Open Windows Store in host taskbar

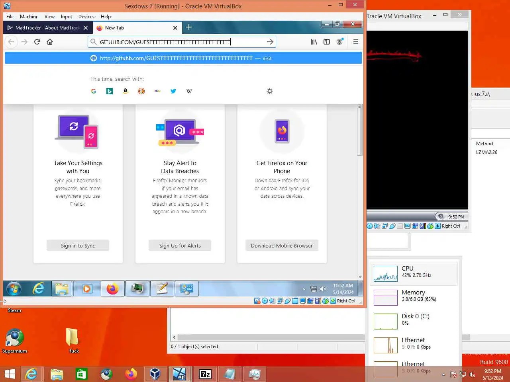pos(81,374)
